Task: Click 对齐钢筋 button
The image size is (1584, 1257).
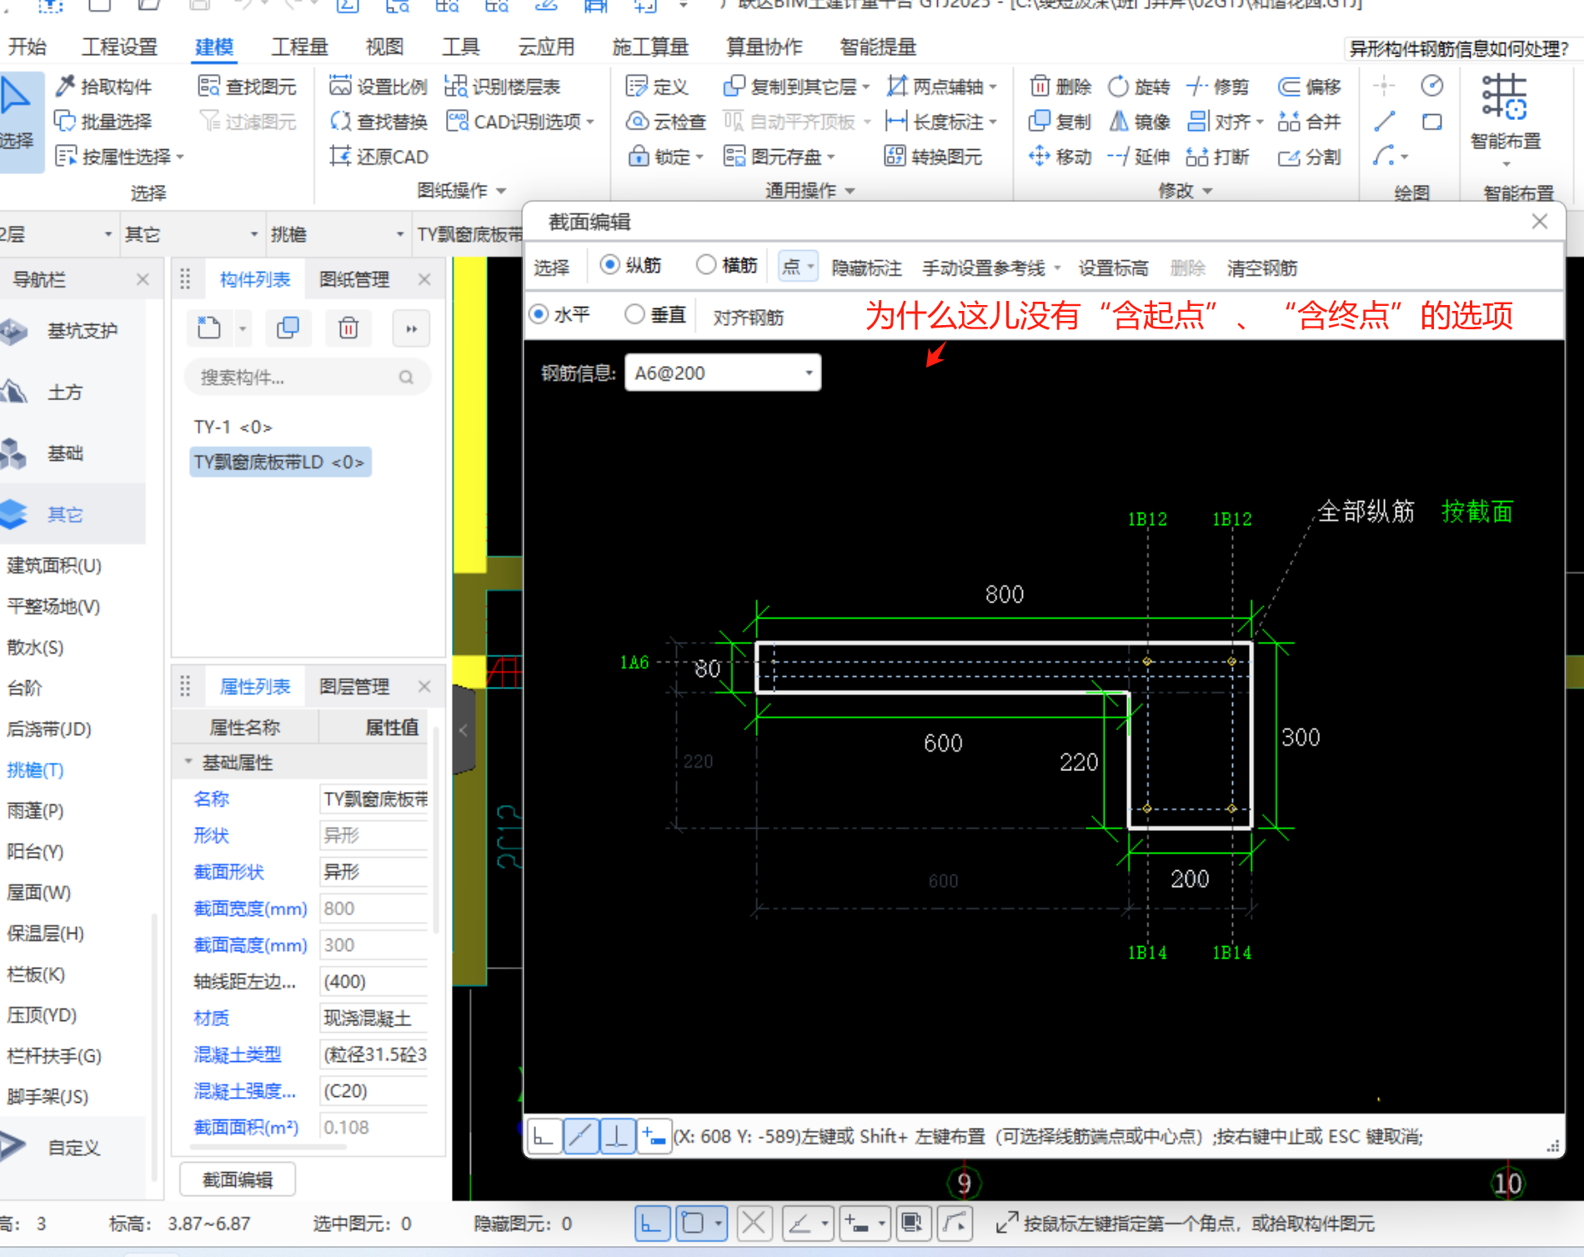Action: click(x=748, y=318)
